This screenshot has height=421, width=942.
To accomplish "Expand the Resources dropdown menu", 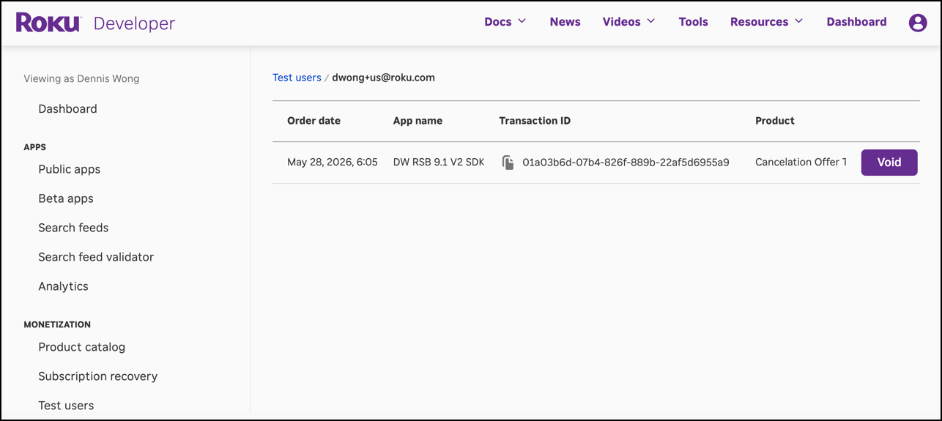I will tap(766, 22).
